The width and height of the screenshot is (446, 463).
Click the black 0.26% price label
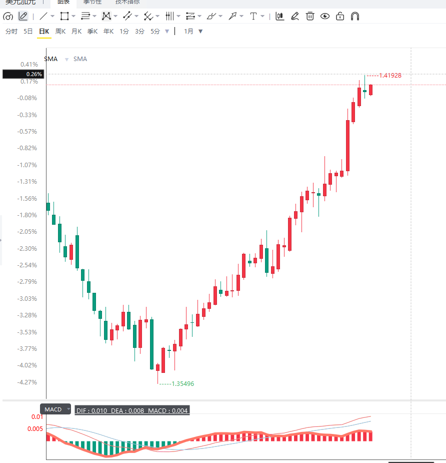click(23, 74)
